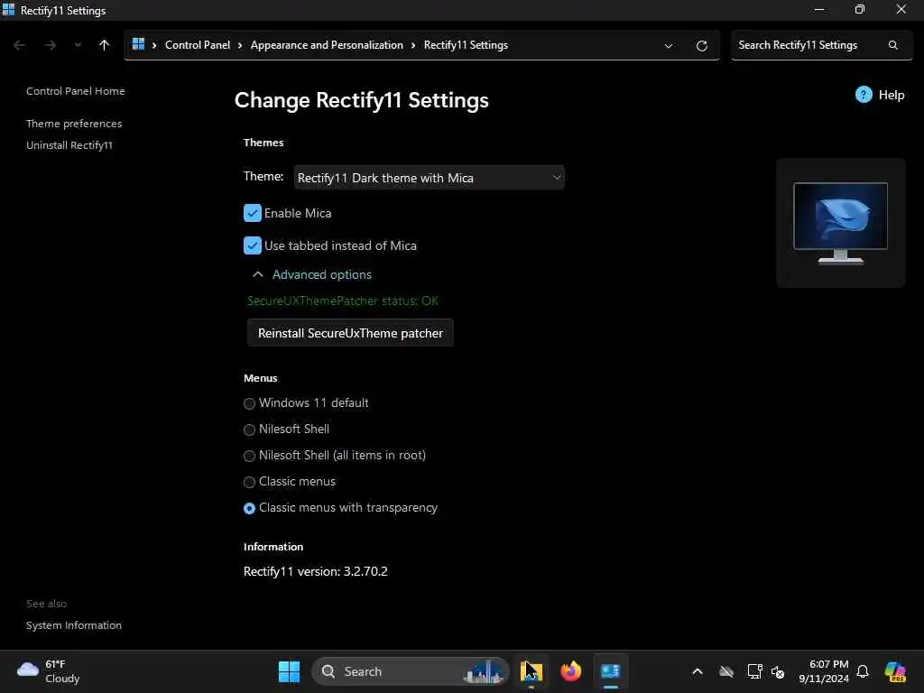924x693 pixels.
Task: Click Rectify11 version: 3.2.70.2 text
Action: (315, 571)
